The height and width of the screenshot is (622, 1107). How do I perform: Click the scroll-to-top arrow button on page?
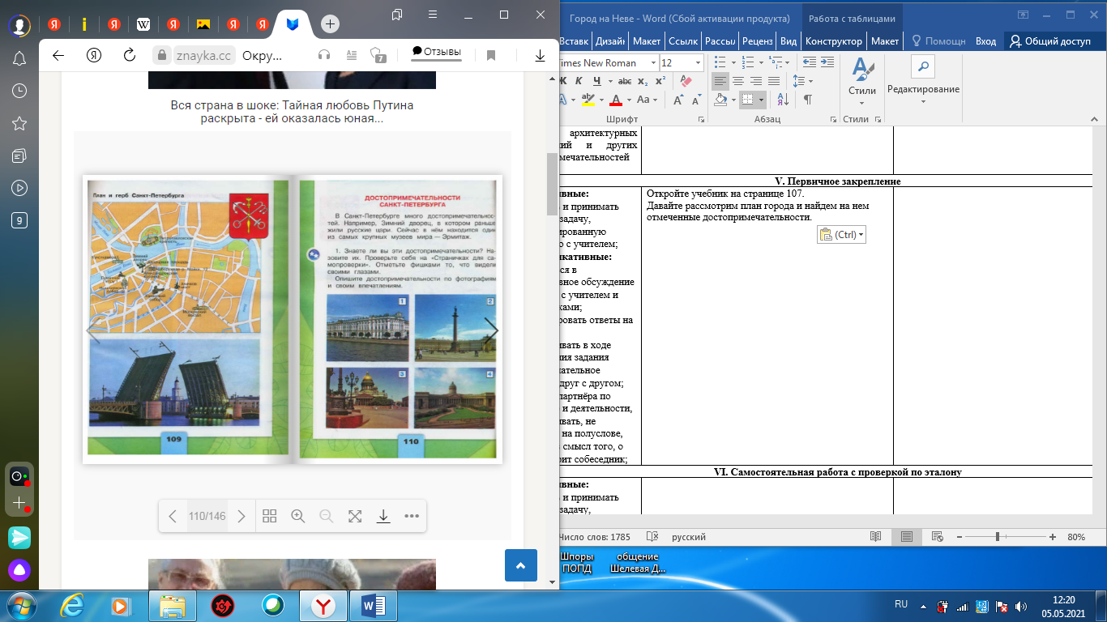coord(521,565)
